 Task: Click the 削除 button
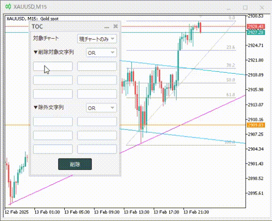click(x=75, y=164)
